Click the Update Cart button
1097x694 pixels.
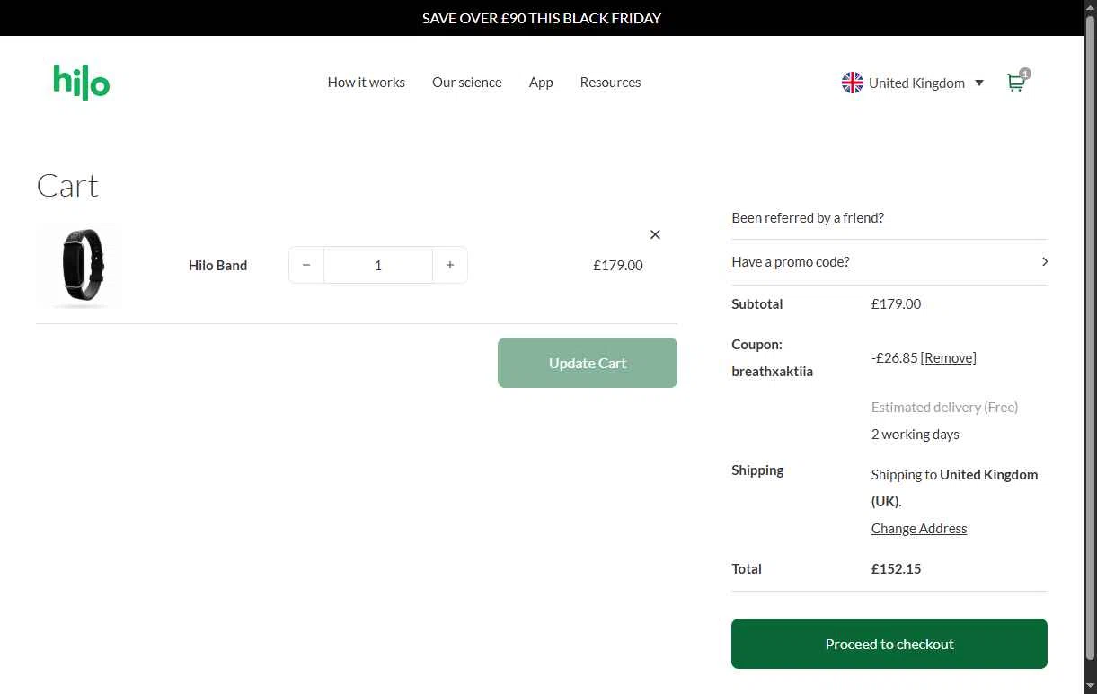[588, 363]
